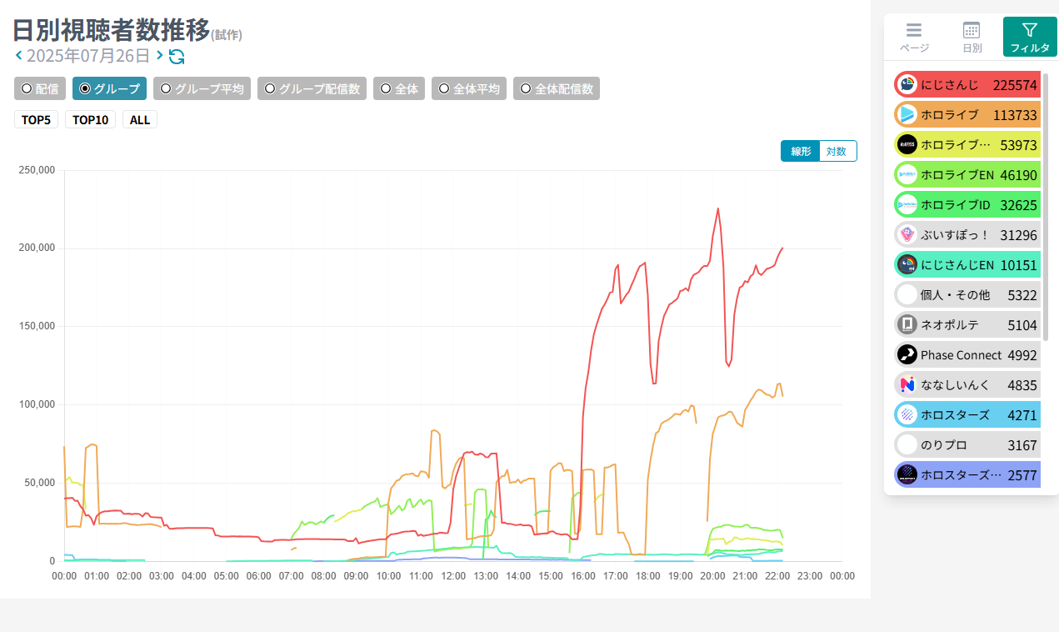Click the ホロライブ play-arrow logo icon
Screen dimensions: 1059x632
point(907,115)
